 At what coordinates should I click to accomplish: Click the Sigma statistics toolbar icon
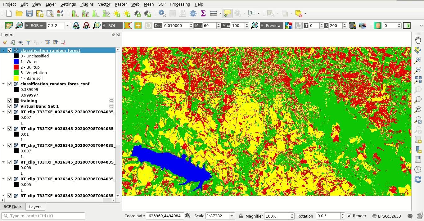(x=203, y=13)
